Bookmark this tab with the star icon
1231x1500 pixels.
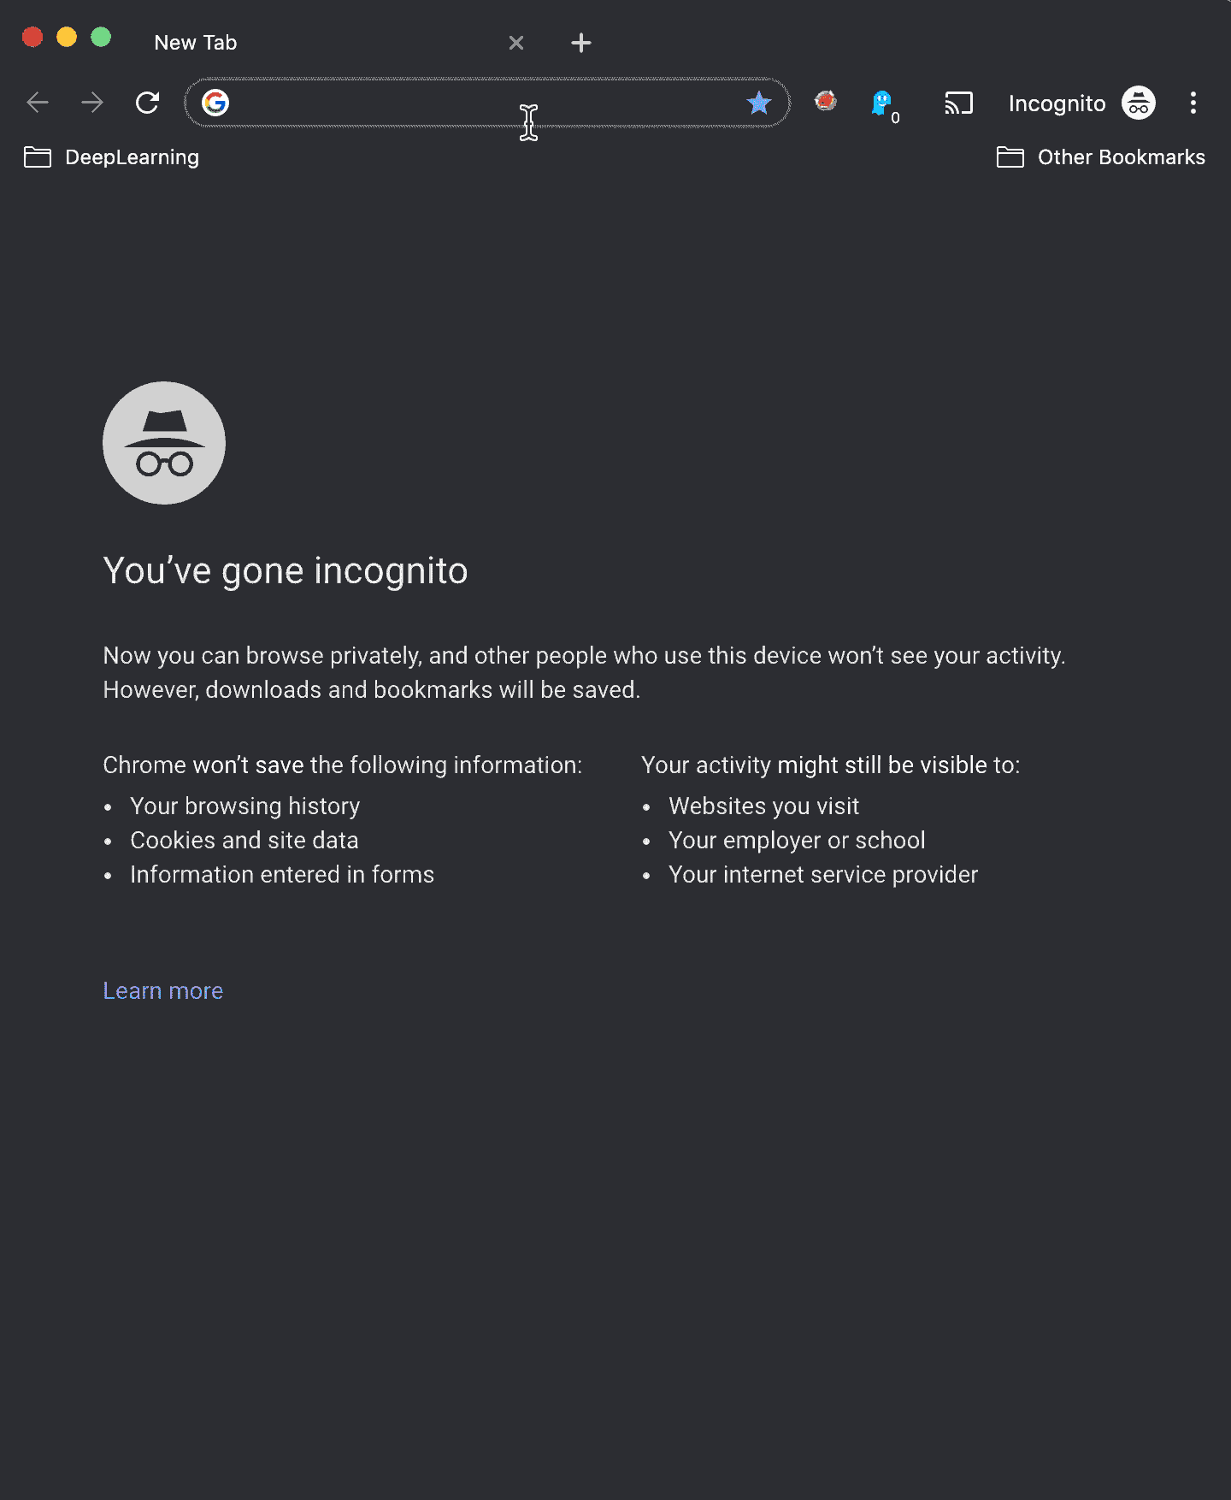point(758,103)
